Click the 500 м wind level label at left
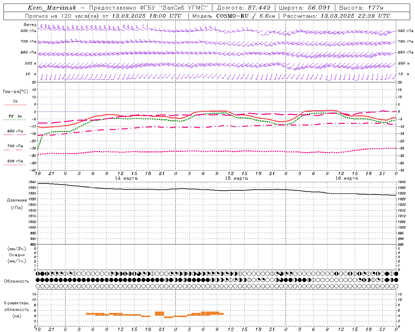The height and width of the screenshot is (332, 415). coord(31,63)
